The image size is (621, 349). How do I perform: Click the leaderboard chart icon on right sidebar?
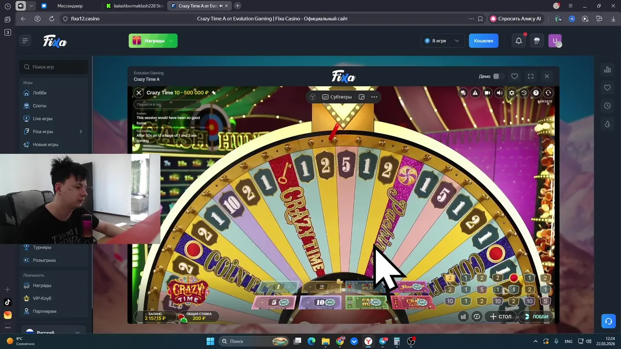point(607,70)
